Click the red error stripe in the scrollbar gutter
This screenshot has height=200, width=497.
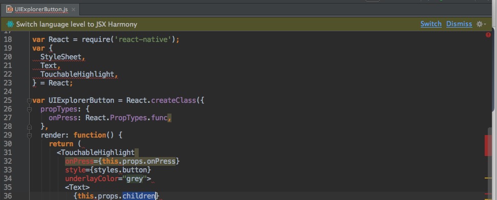[488, 145]
